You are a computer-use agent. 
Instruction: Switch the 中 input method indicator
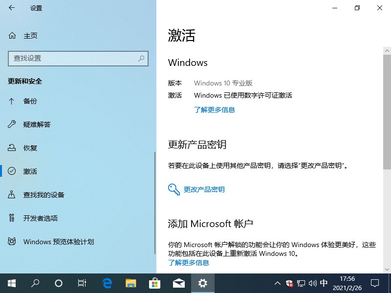pyautogui.click(x=324, y=283)
